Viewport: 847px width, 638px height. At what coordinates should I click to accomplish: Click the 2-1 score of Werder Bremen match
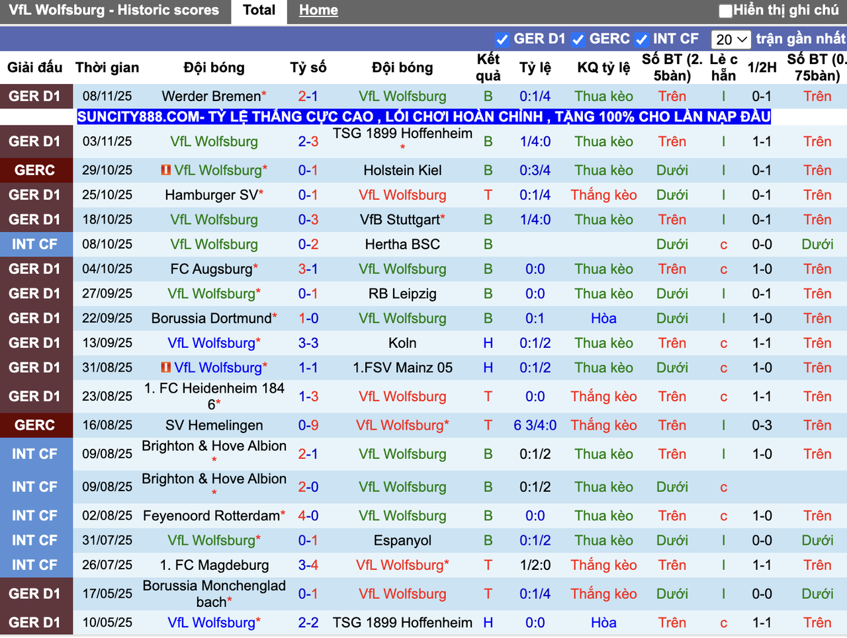[308, 96]
